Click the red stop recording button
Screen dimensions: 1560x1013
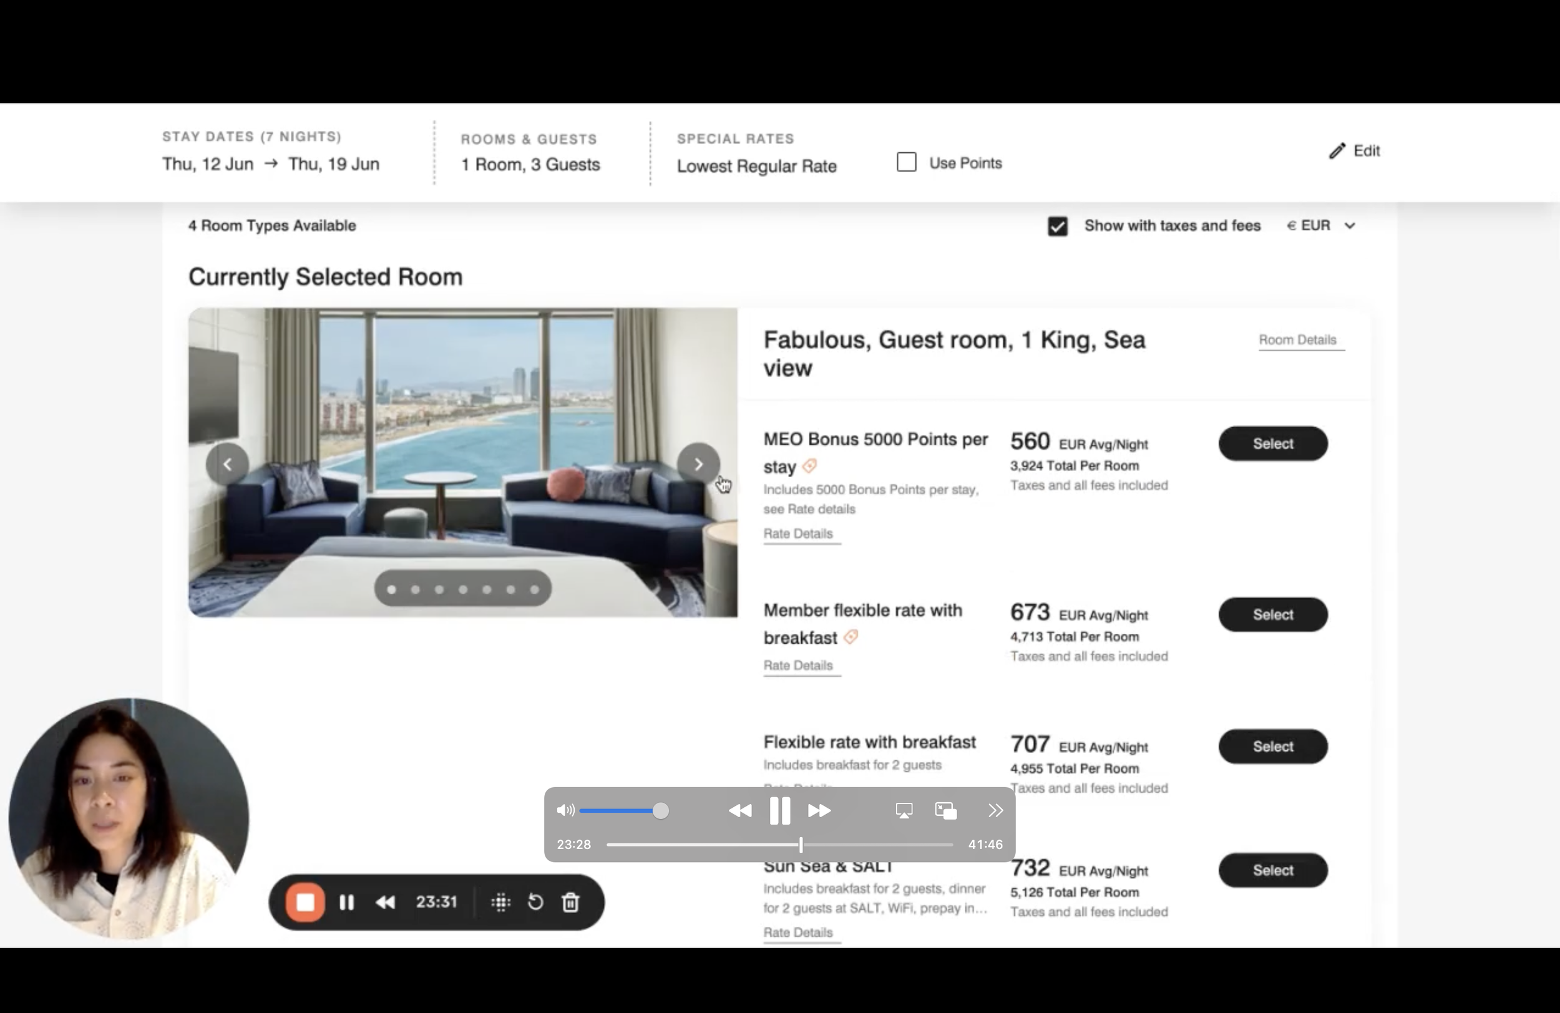tap(305, 902)
